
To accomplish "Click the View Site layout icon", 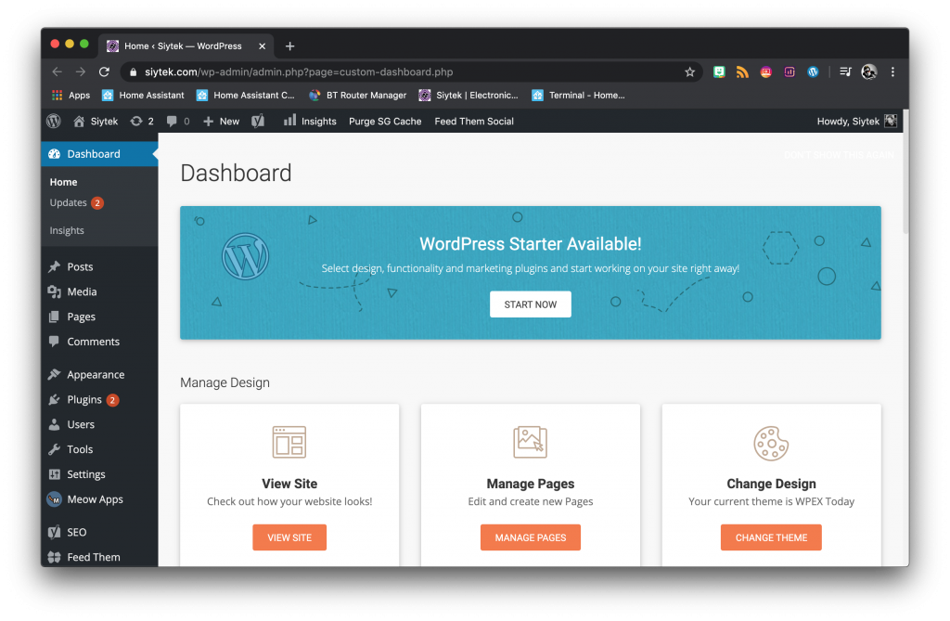I will click(x=289, y=442).
